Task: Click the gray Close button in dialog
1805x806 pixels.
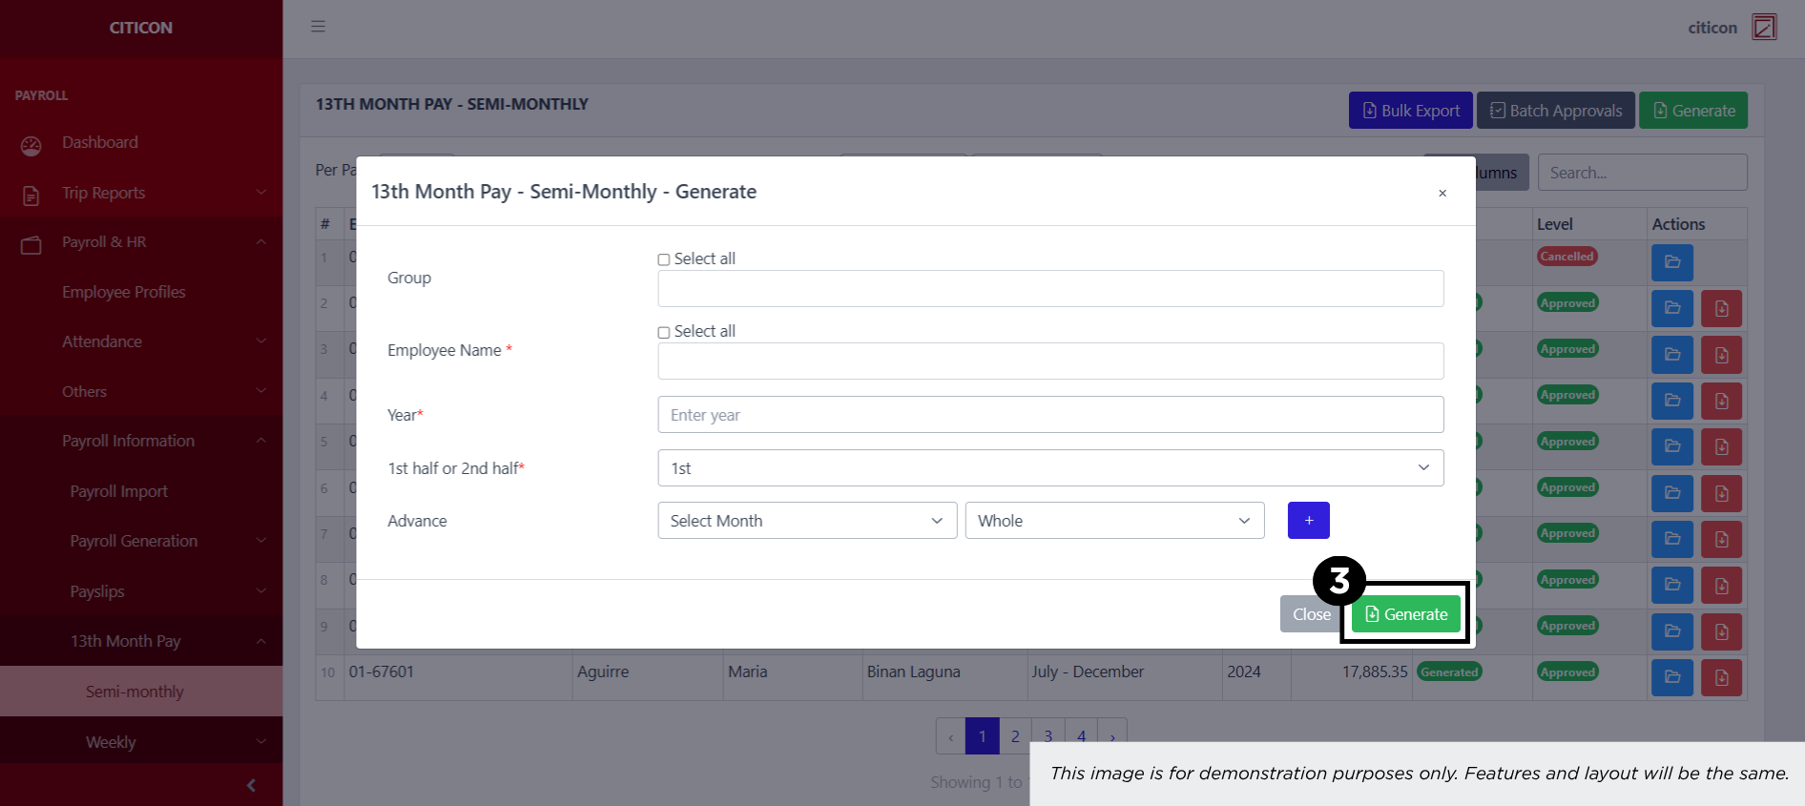Action: point(1310,614)
